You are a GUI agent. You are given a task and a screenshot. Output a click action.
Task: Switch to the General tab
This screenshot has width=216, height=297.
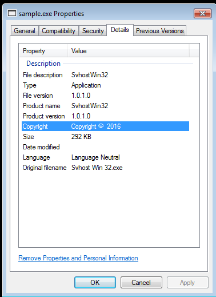coord(25,31)
